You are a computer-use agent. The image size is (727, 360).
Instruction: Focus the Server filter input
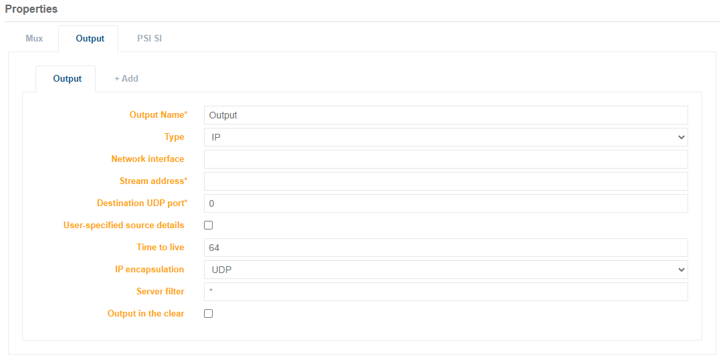click(445, 292)
